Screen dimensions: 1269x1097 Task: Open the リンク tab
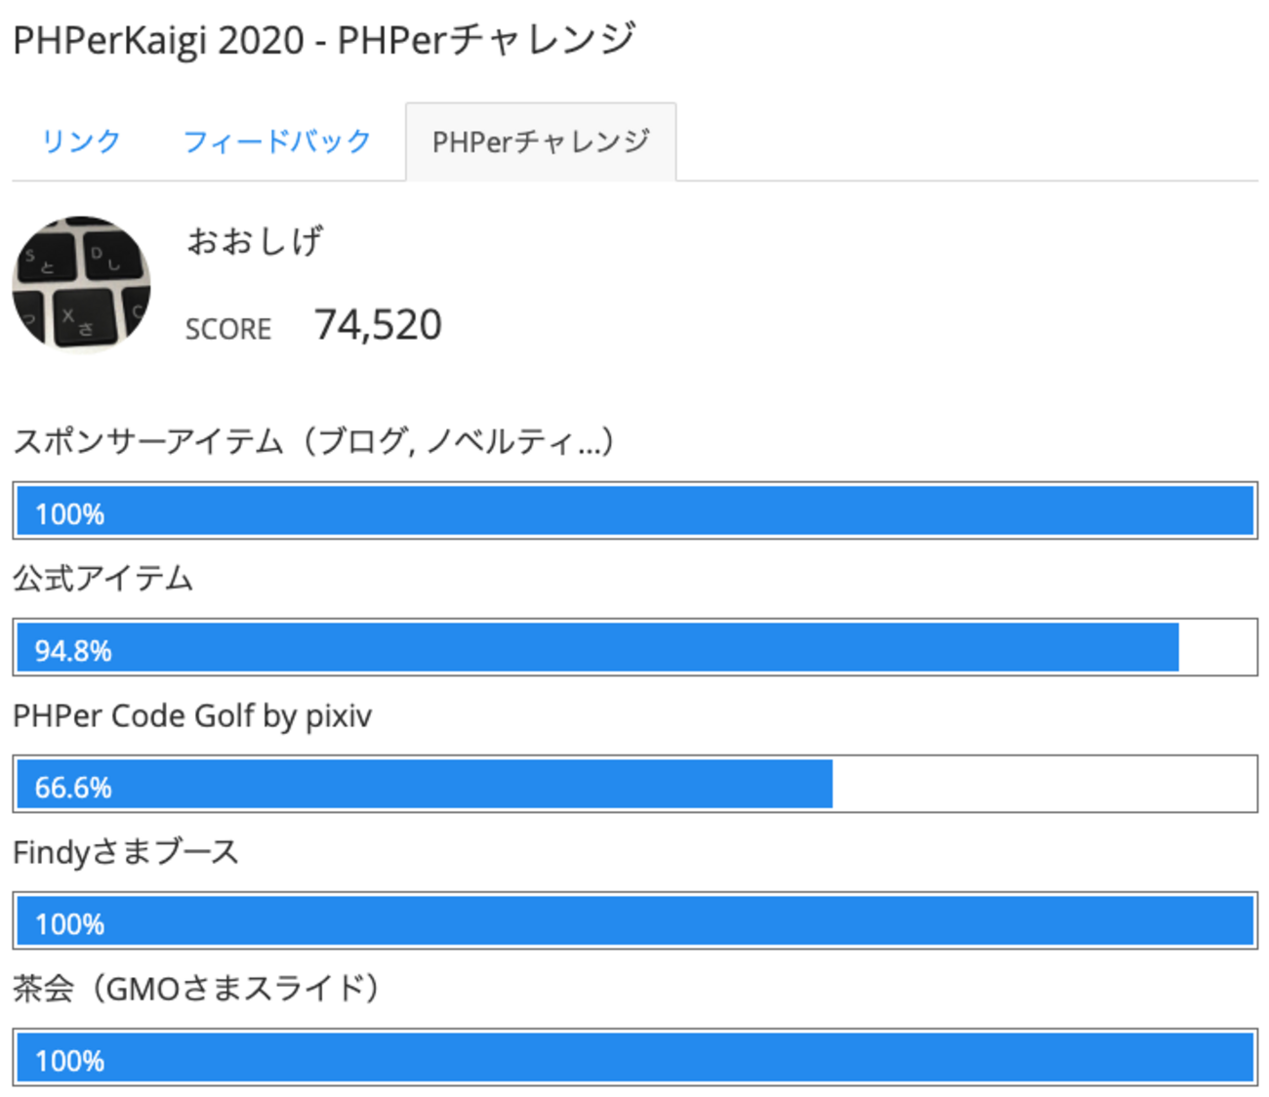pos(81,142)
